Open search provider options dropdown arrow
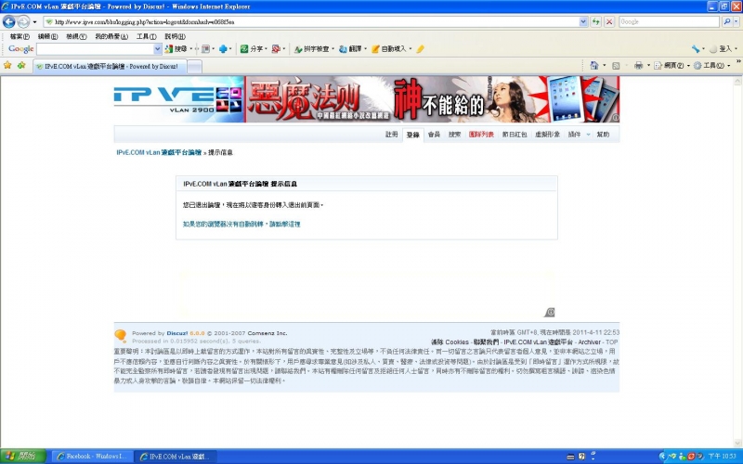This screenshot has width=743, height=464. tap(736, 21)
